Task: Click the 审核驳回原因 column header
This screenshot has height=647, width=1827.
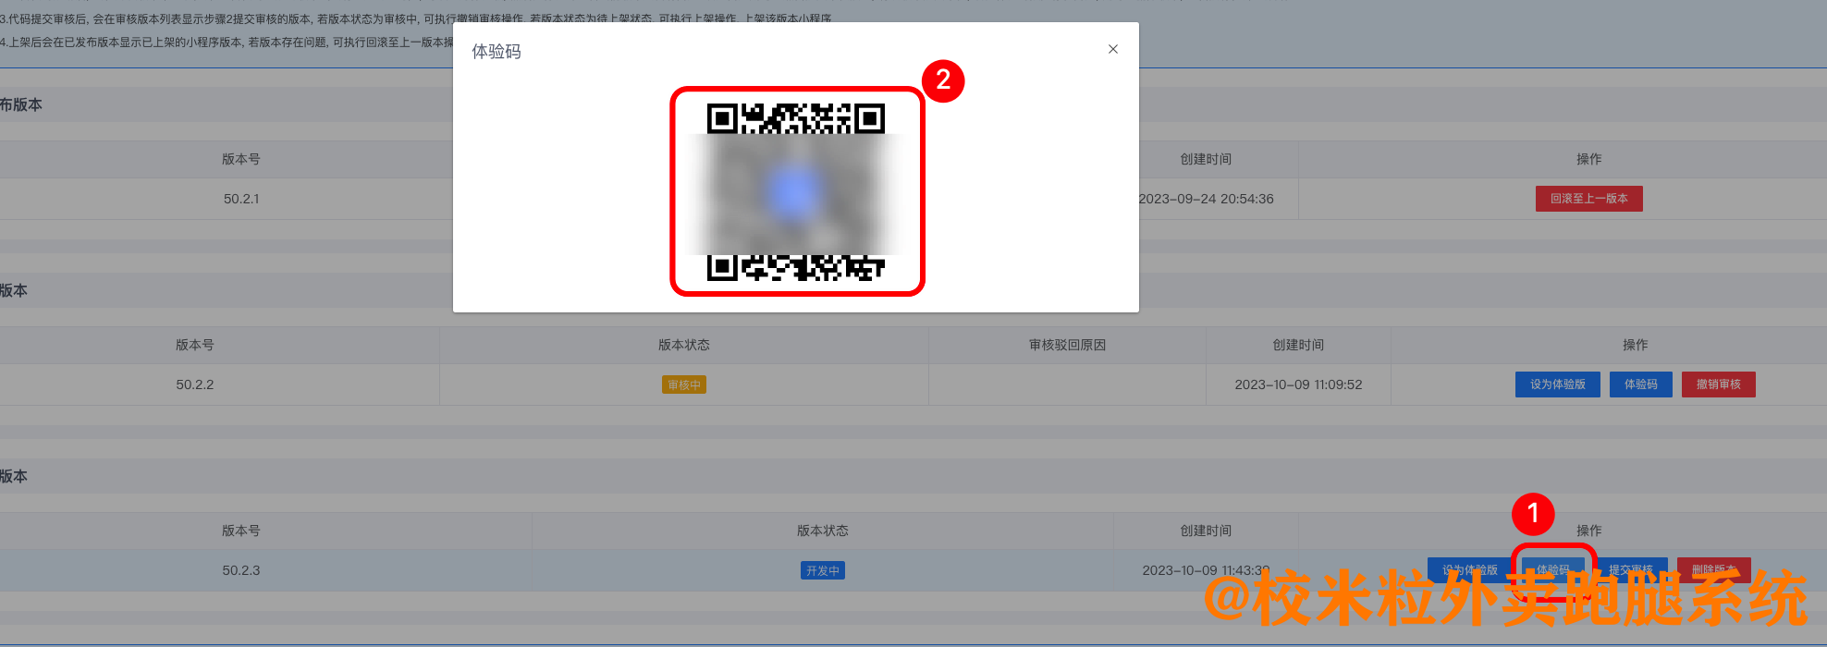Action: point(1067,345)
